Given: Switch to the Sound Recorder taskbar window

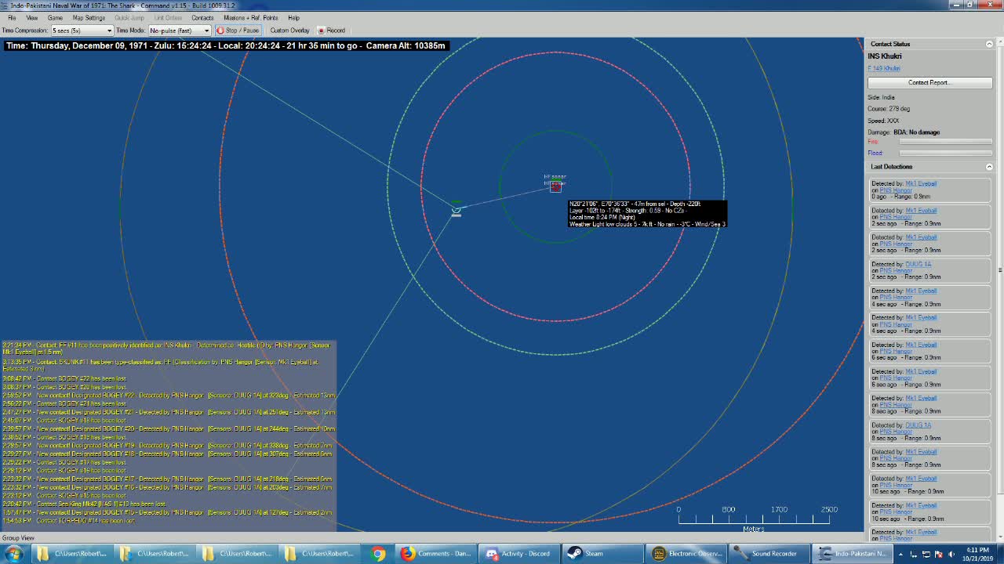Looking at the screenshot, I should click(x=768, y=554).
